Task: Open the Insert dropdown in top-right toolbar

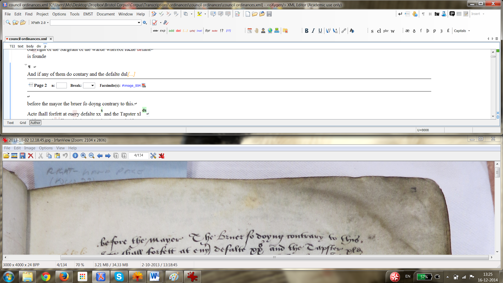Action: 478,14
